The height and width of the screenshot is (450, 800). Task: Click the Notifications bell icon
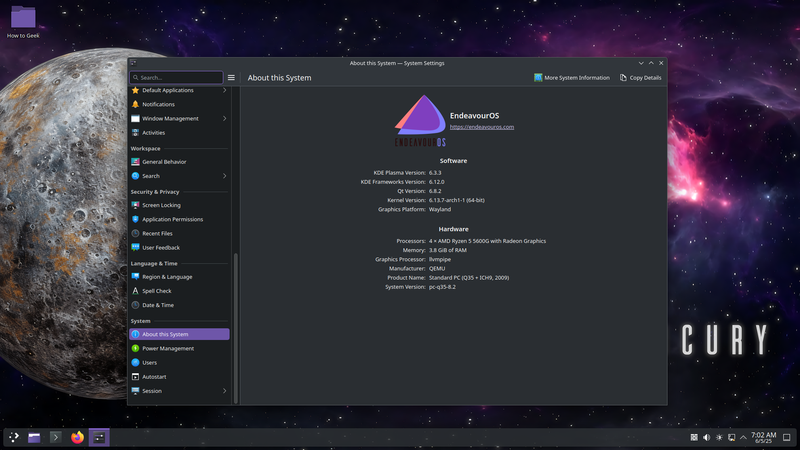[x=135, y=105]
